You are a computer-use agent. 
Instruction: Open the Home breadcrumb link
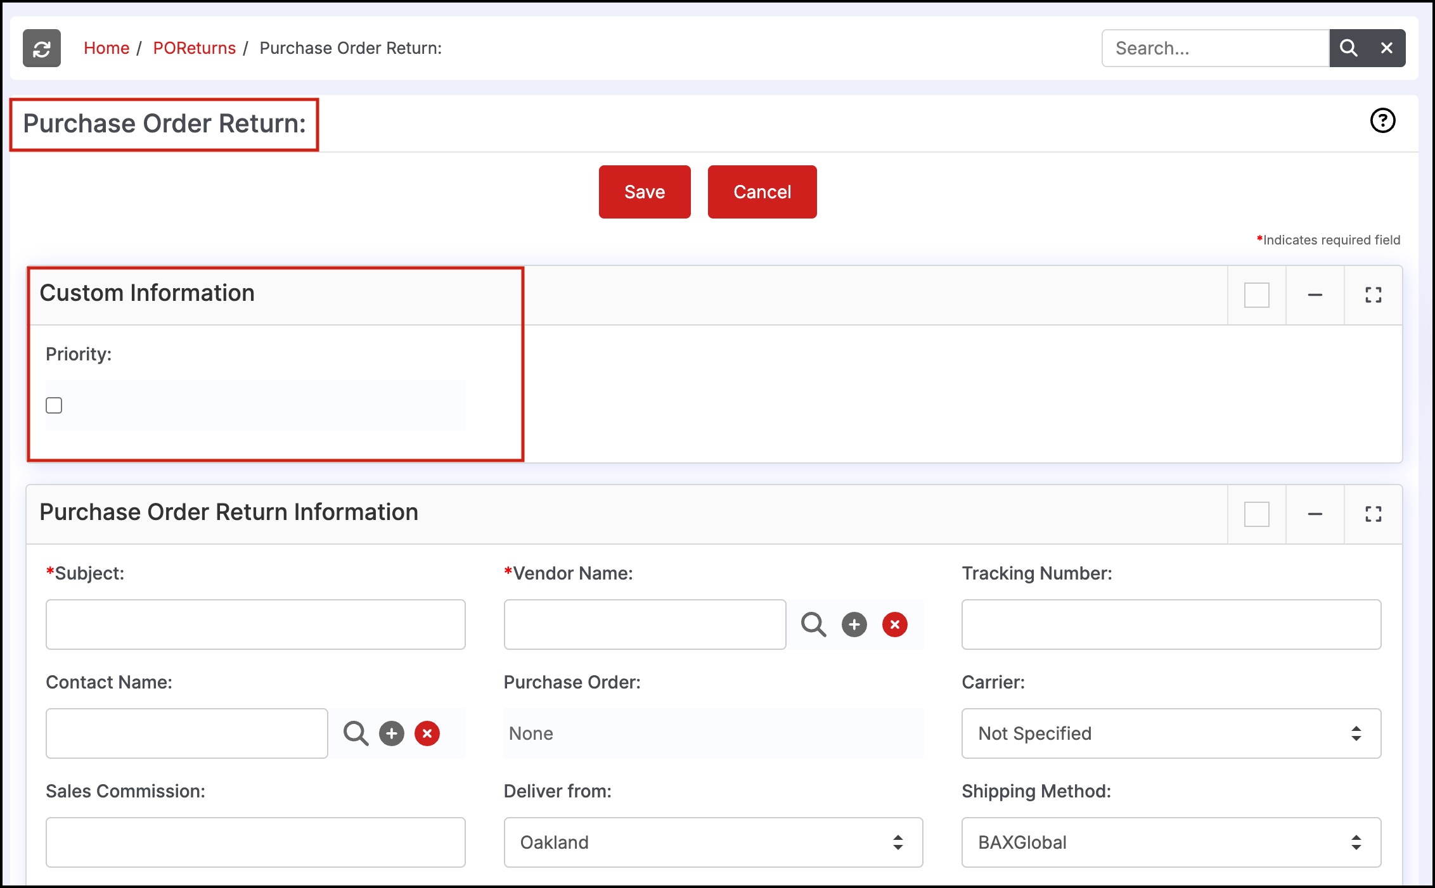click(x=106, y=48)
